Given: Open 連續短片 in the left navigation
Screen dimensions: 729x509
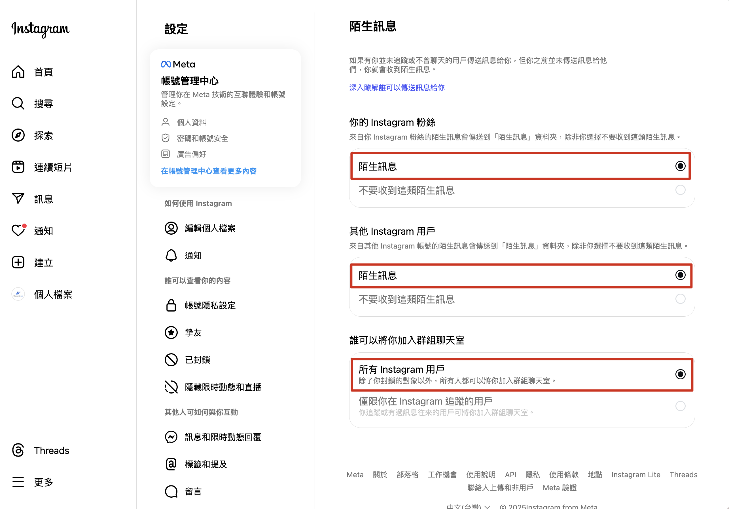Looking at the screenshot, I should pos(53,167).
